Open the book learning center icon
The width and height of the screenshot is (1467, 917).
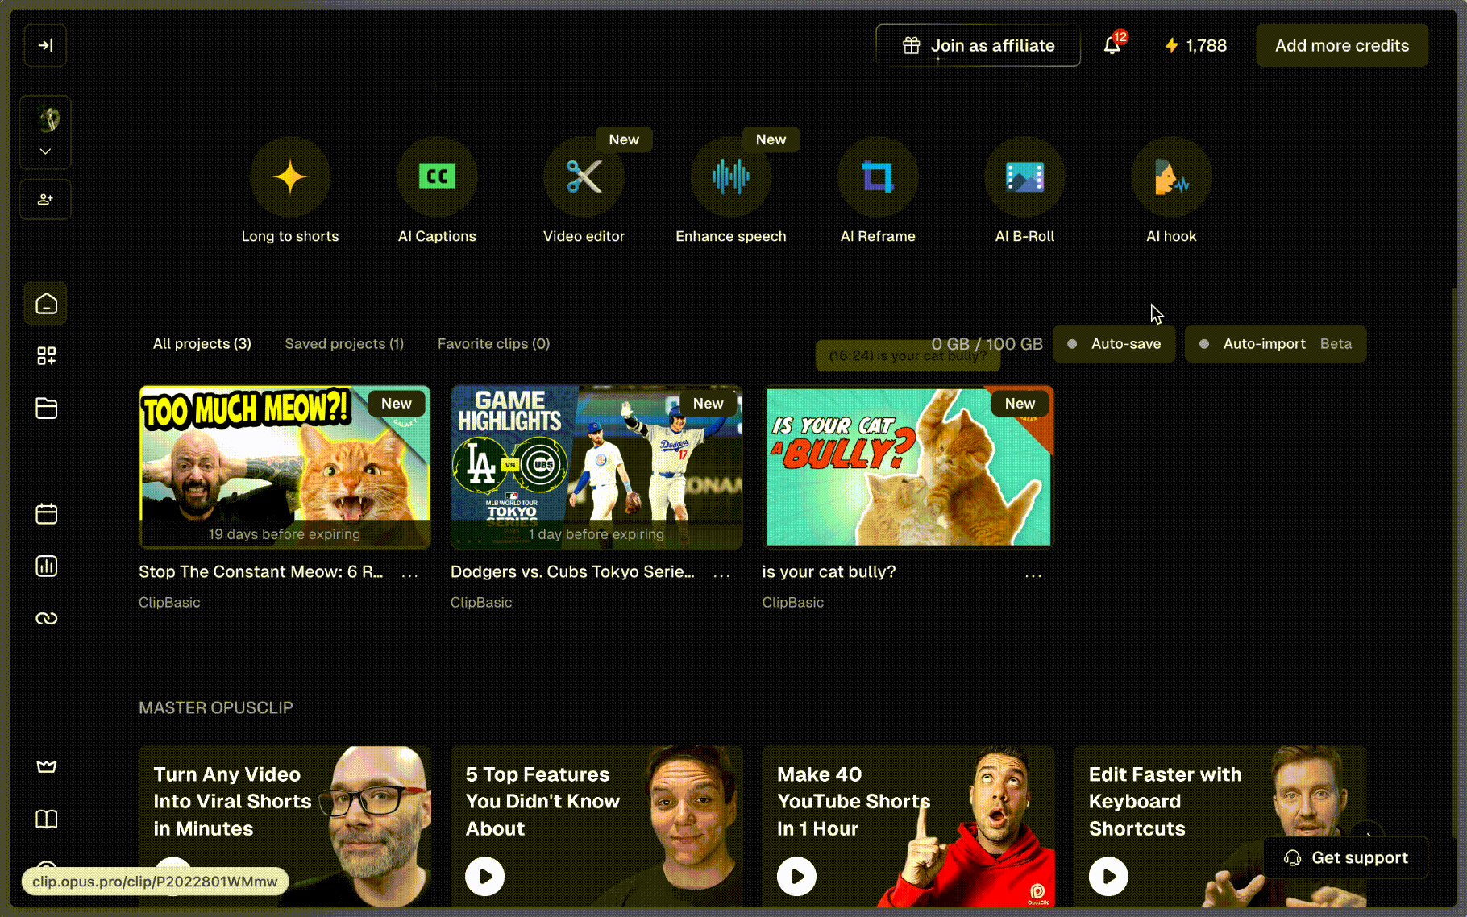coord(46,819)
